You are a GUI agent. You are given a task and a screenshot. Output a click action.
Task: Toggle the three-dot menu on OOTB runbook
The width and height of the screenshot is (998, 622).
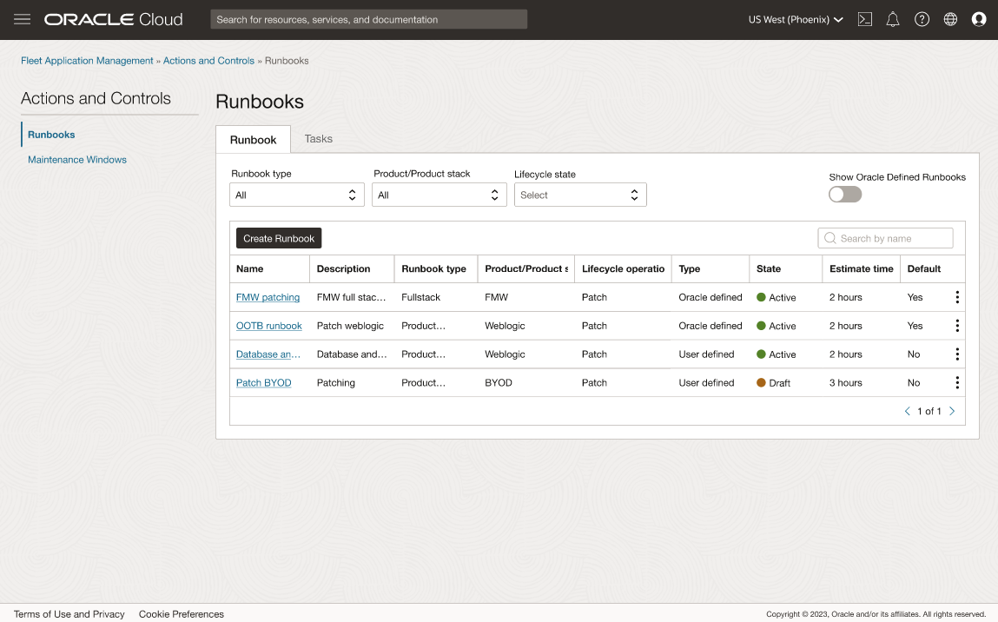(956, 326)
